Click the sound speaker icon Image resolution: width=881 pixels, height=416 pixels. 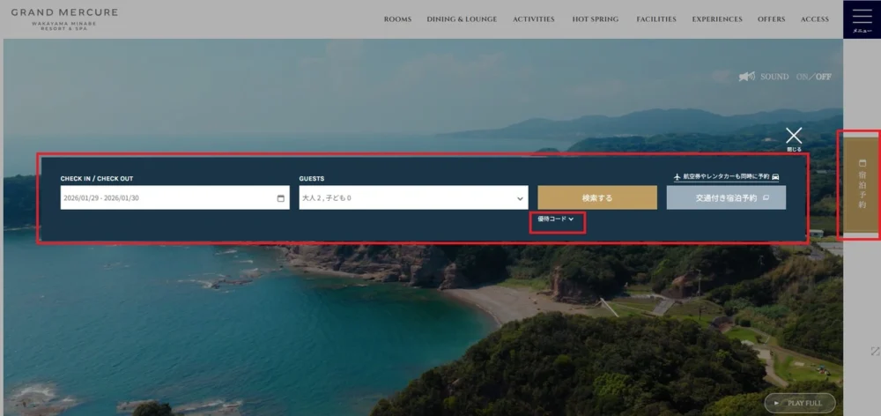[x=746, y=77]
